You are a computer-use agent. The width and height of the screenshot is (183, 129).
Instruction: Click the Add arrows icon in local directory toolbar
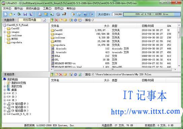[71, 74]
